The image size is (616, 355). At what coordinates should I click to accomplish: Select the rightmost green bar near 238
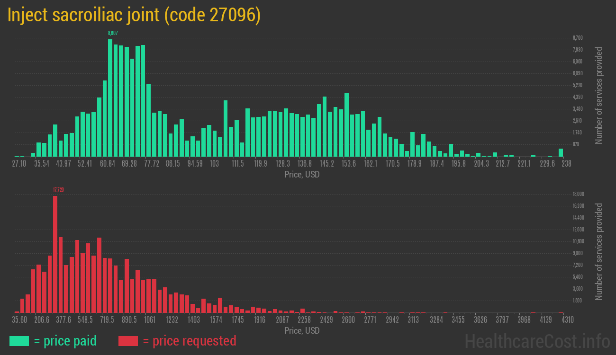561,152
